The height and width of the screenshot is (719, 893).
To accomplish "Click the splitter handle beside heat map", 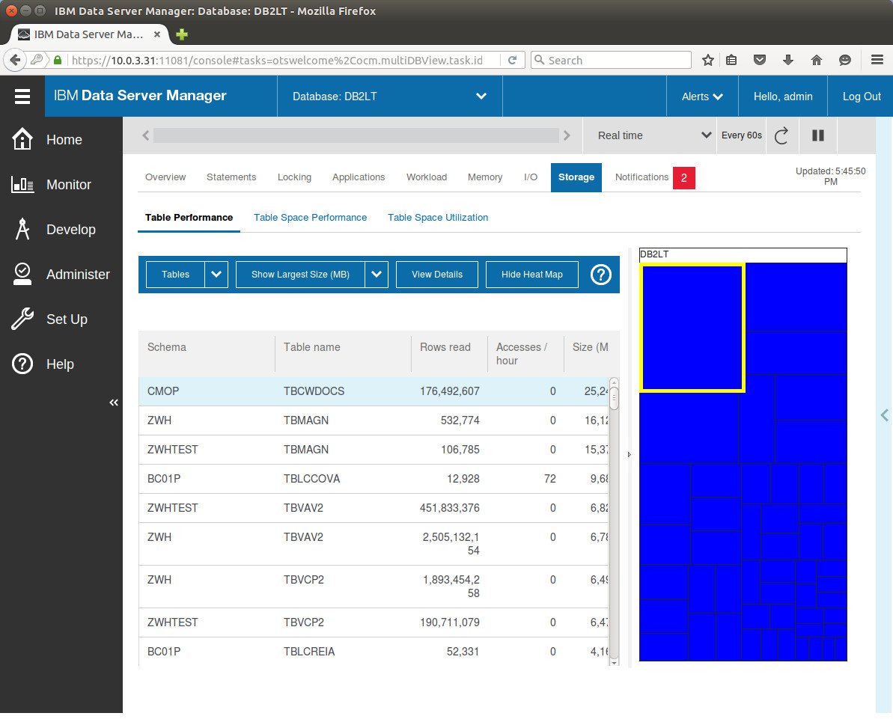I will (x=630, y=454).
